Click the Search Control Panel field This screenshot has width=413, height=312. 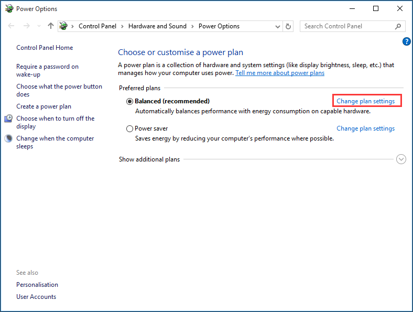pyautogui.click(x=346, y=26)
